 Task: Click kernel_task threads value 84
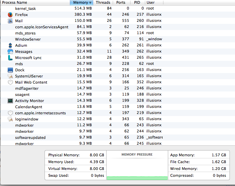(109, 8)
